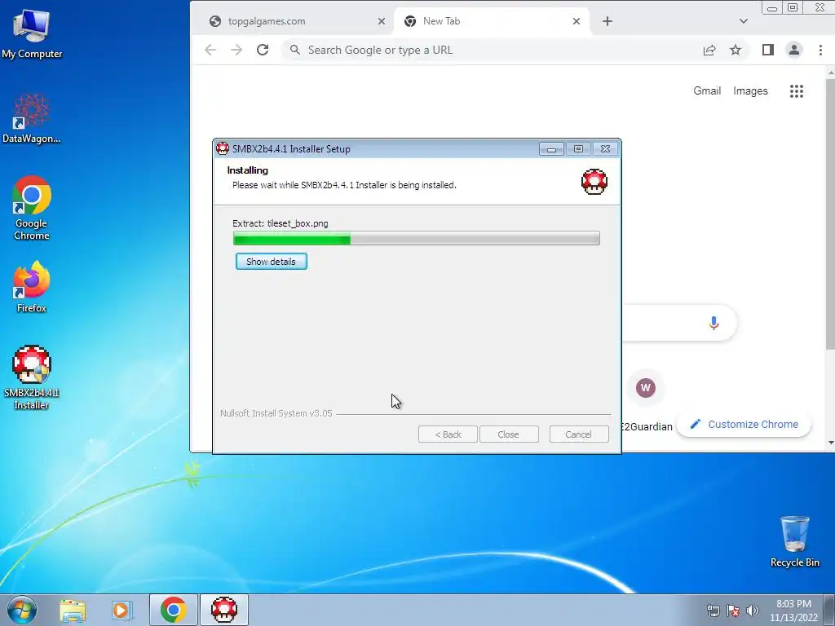835x626 pixels.
Task: Go back in Chrome
Action: tap(210, 50)
